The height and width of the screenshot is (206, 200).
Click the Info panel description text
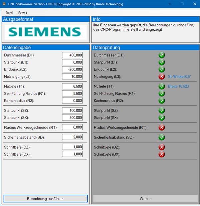pos(143,27)
